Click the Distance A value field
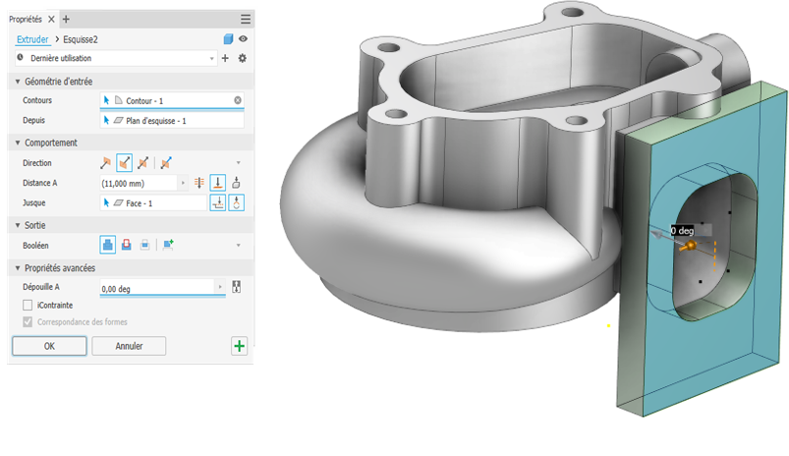 point(139,183)
